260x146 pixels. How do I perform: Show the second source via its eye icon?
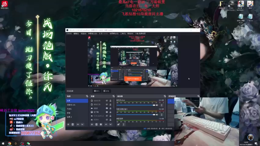107,104
